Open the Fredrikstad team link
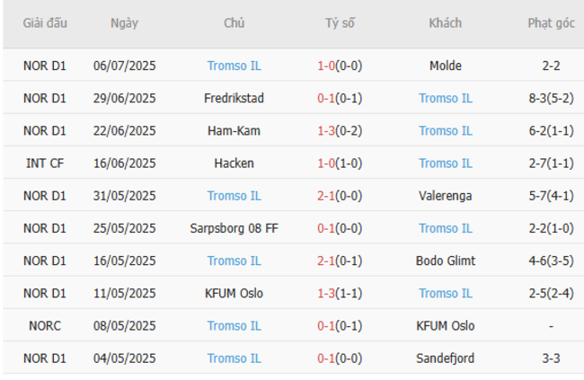 coord(234,98)
